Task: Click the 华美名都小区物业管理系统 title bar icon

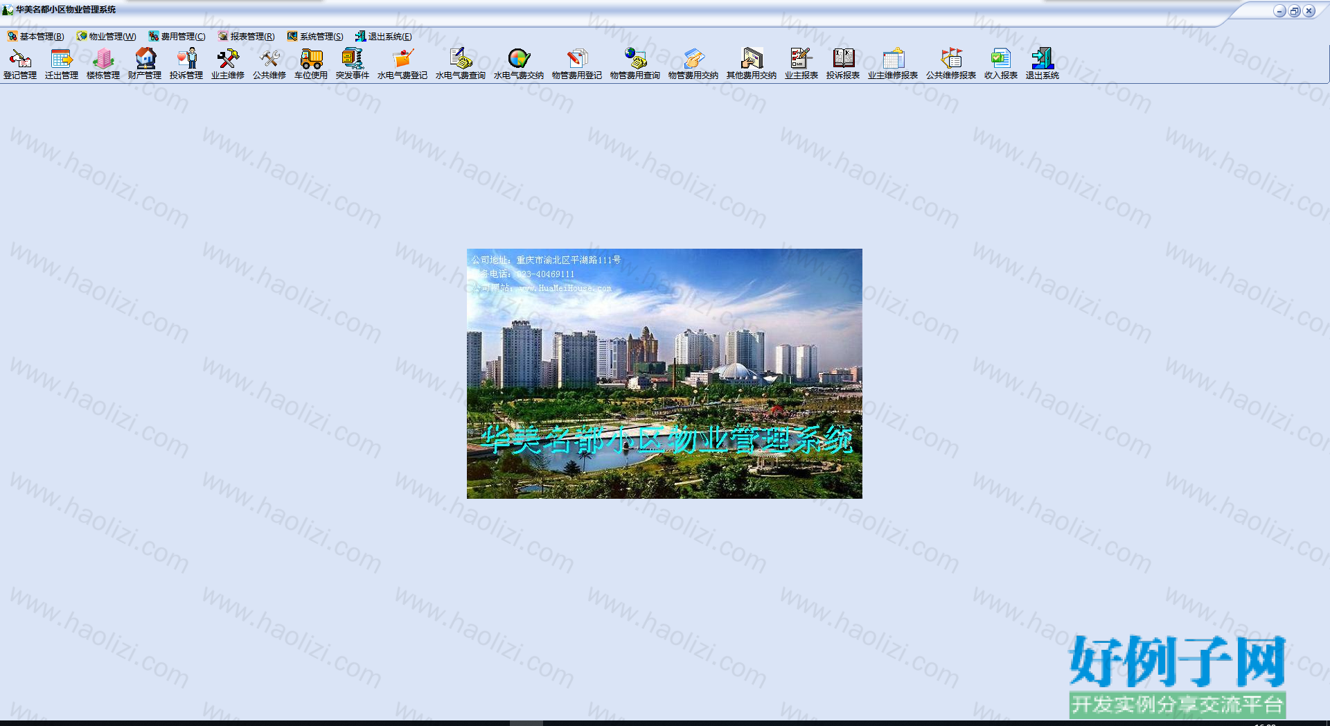Action: (x=8, y=10)
